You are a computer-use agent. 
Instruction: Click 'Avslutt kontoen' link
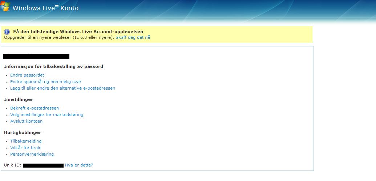pos(27,121)
